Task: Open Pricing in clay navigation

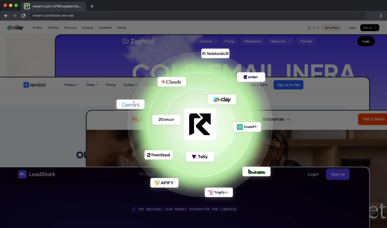Action: (122, 28)
